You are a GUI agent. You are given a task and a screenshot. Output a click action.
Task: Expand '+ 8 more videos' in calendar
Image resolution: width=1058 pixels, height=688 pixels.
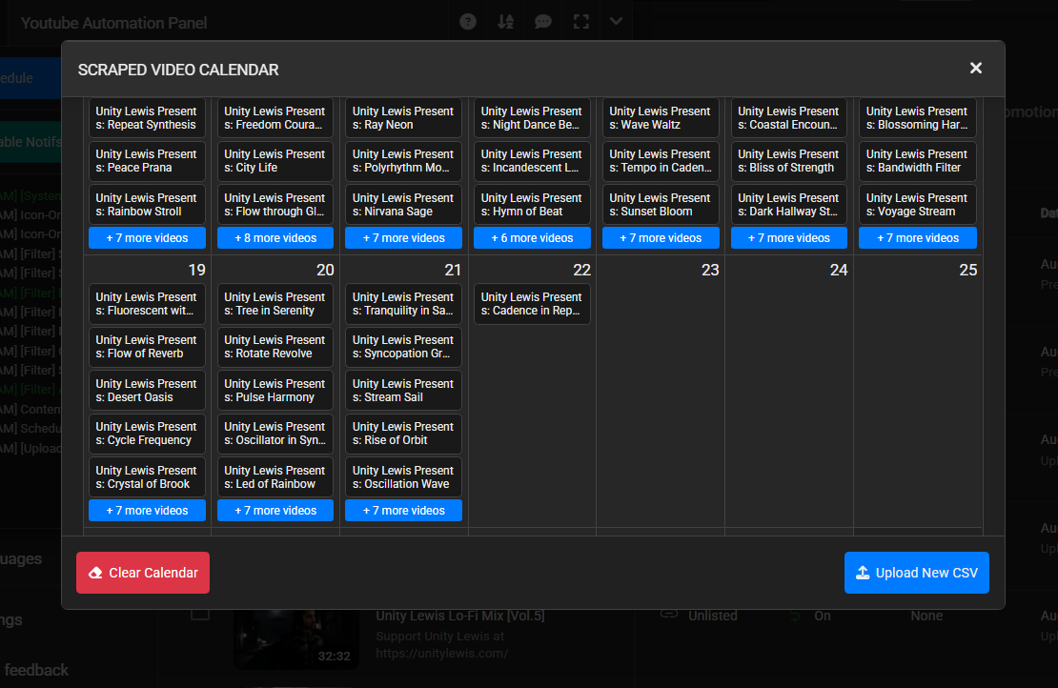(275, 238)
